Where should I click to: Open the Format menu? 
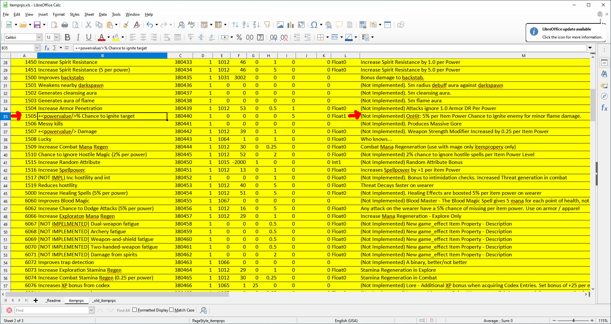(x=59, y=14)
